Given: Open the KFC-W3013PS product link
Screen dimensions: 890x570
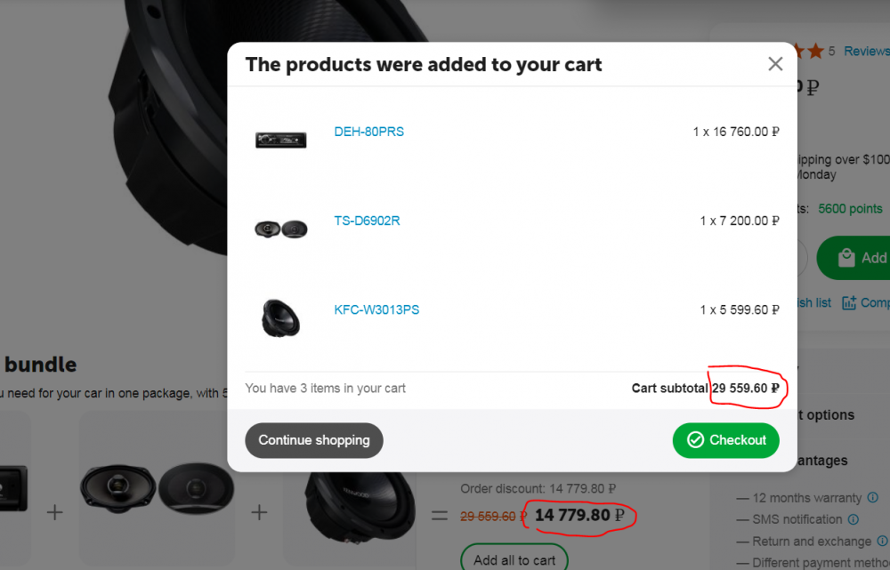Looking at the screenshot, I should [x=376, y=309].
